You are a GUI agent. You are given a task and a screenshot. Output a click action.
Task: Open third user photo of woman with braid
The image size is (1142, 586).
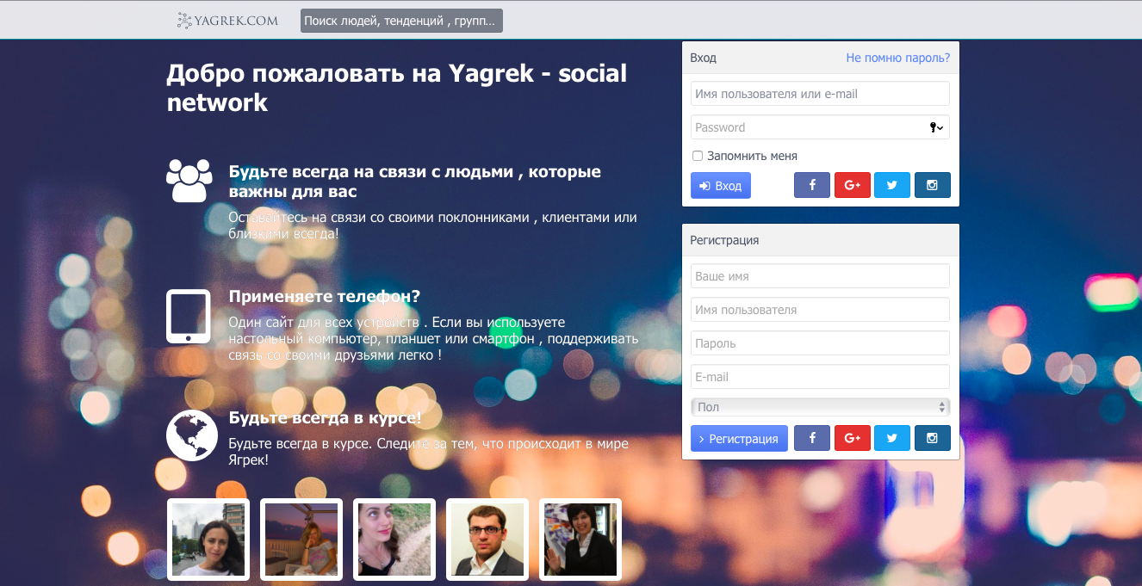pos(394,540)
